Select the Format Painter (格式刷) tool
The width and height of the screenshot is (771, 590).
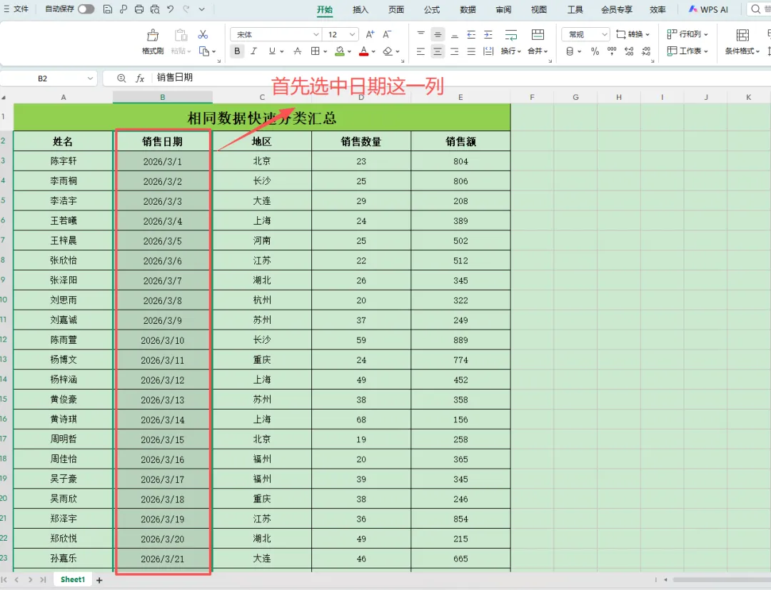pos(153,41)
